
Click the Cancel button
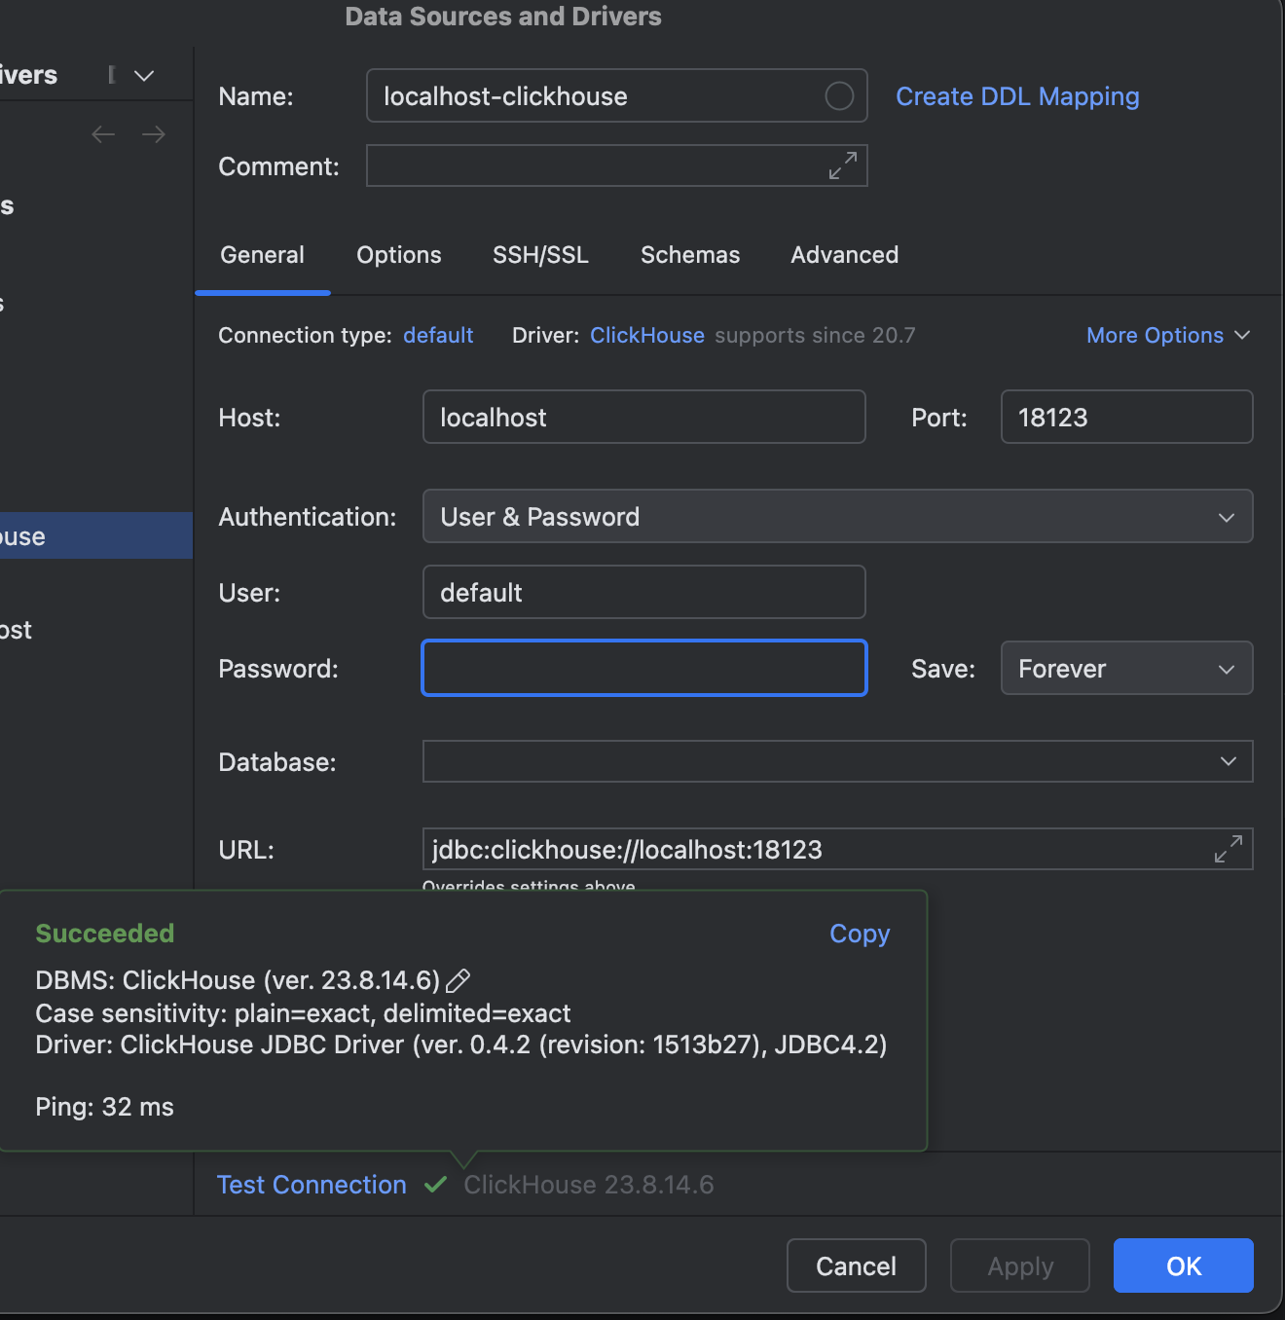(856, 1265)
